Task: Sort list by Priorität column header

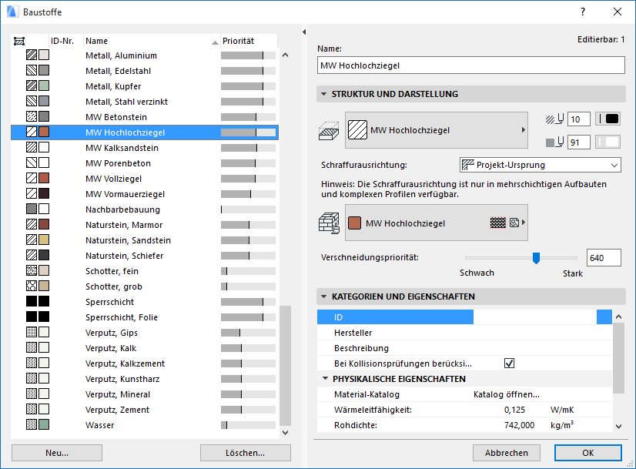Action: [249, 41]
